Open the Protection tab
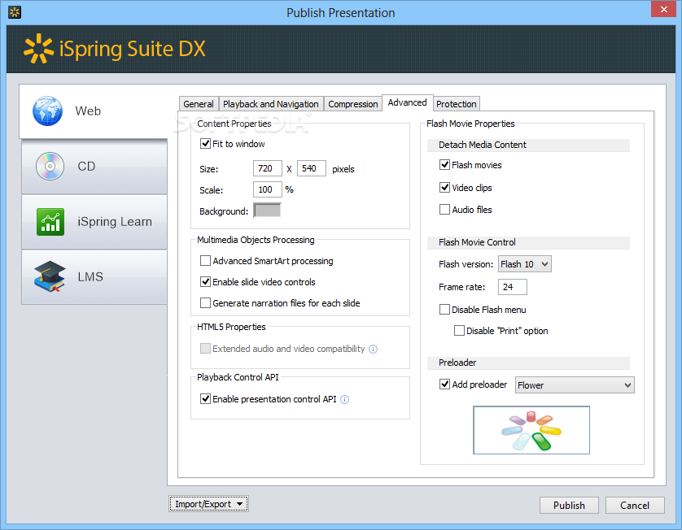 (457, 104)
